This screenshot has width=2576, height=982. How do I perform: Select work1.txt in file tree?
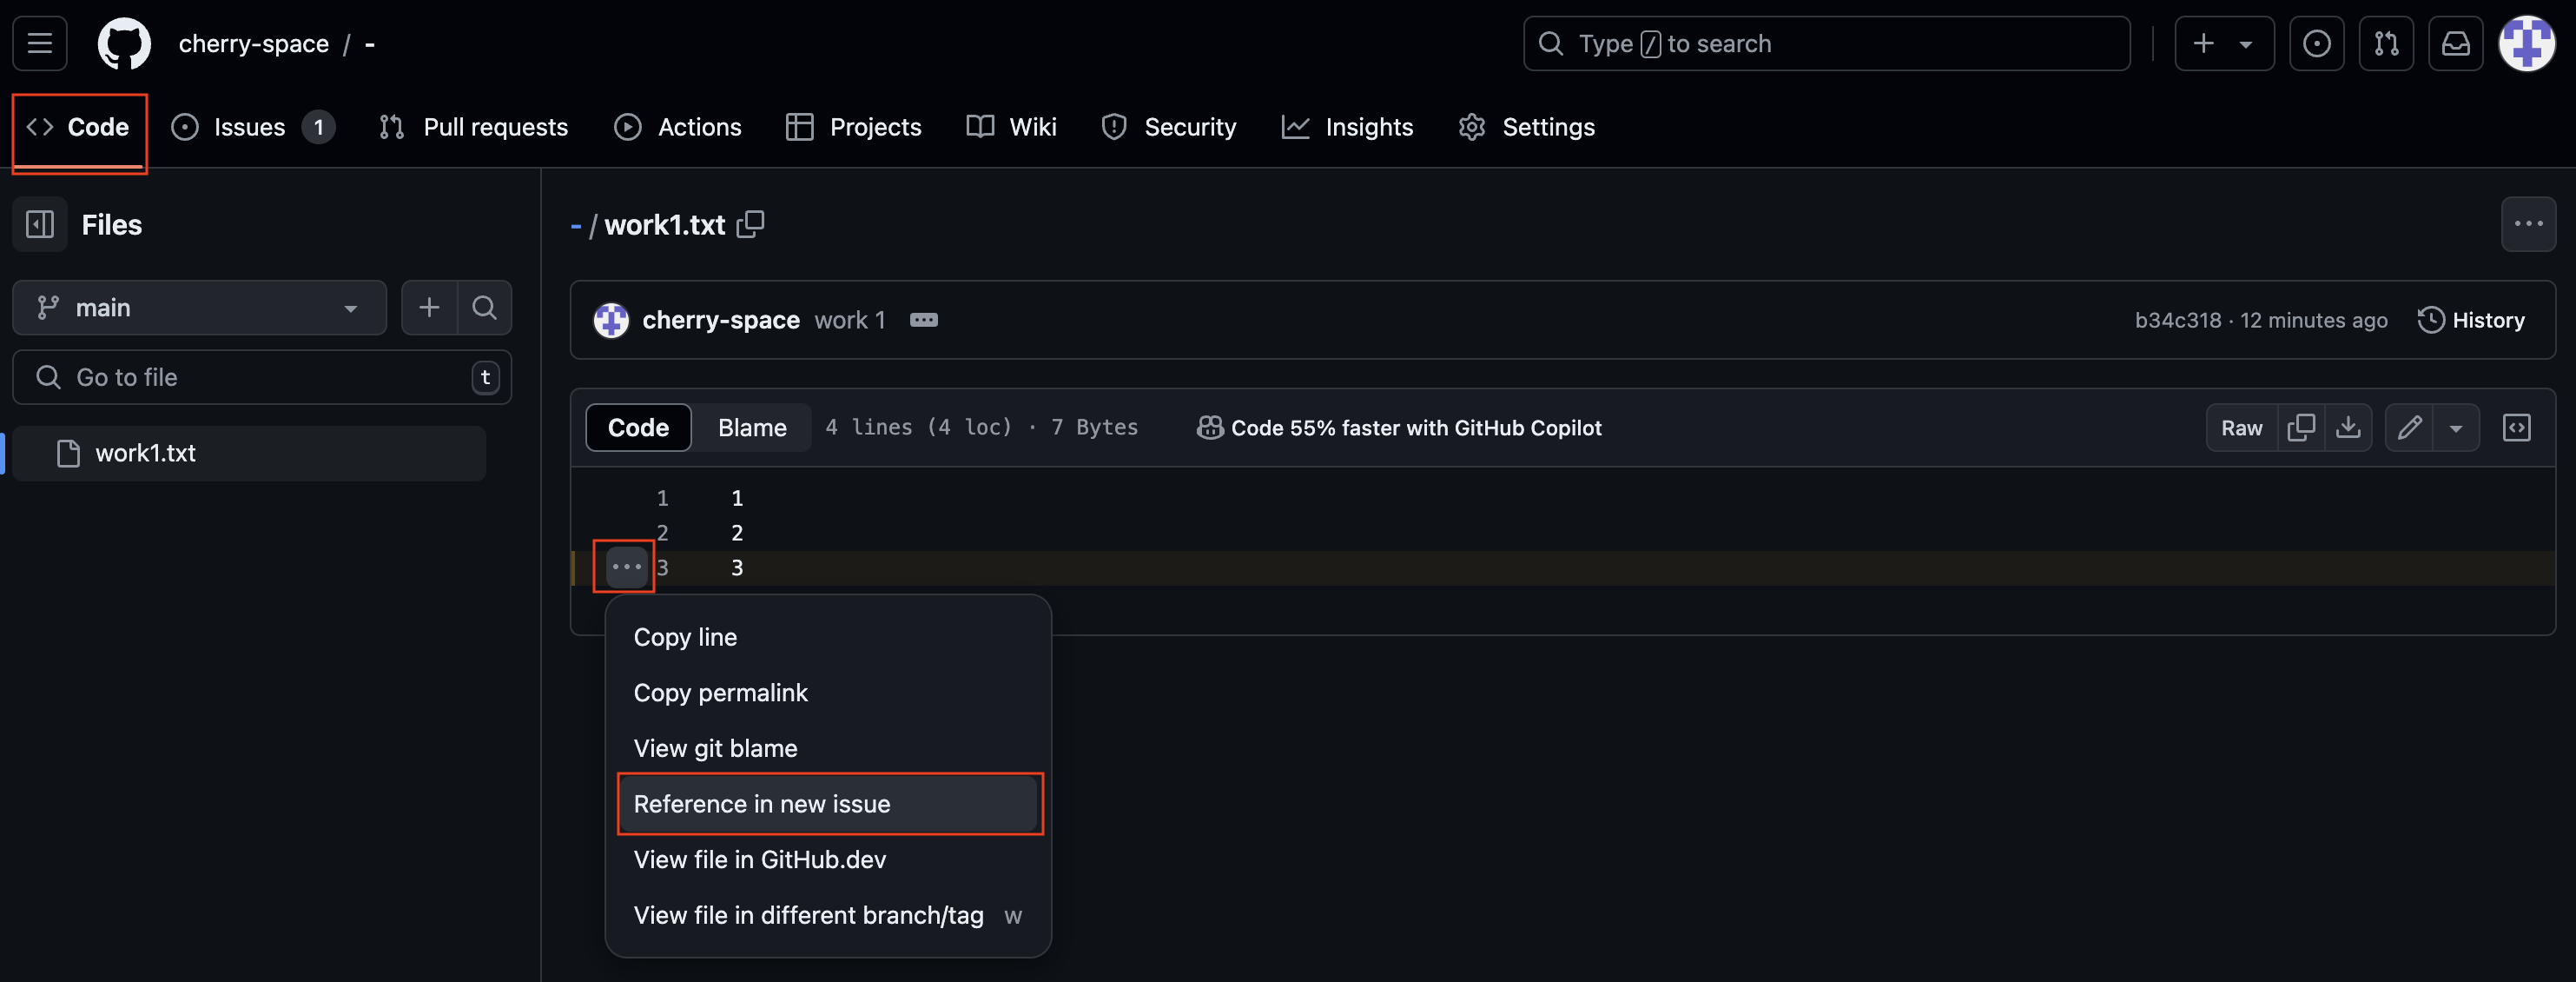[x=145, y=454]
